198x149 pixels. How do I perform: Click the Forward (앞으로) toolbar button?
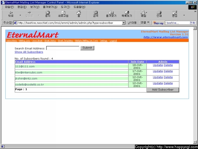[29, 14]
